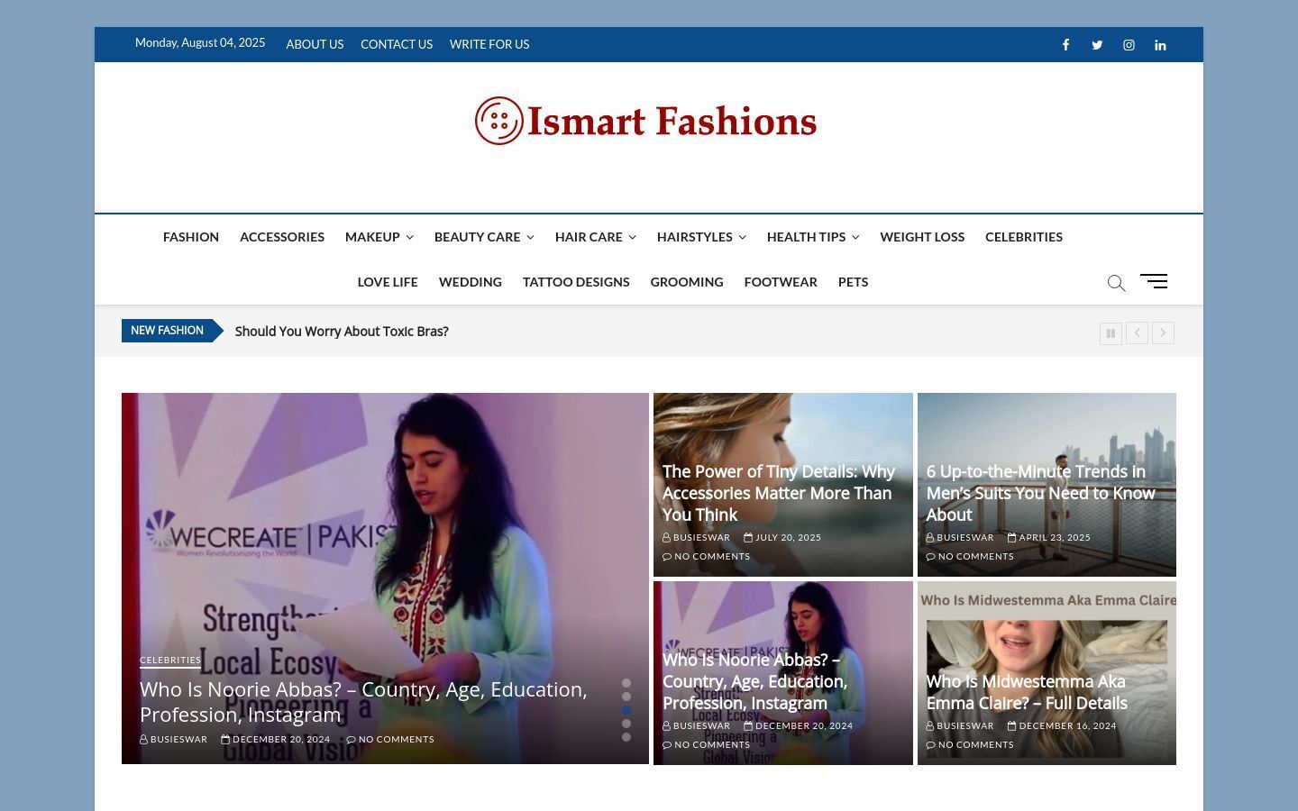Navigate to Tattoo Designs
Image resolution: width=1298 pixels, height=811 pixels.
click(576, 282)
